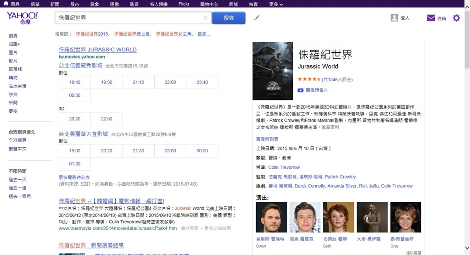Screen dimensions: 470x255
Task: Open the purple mail envelope icon
Action: point(431,18)
